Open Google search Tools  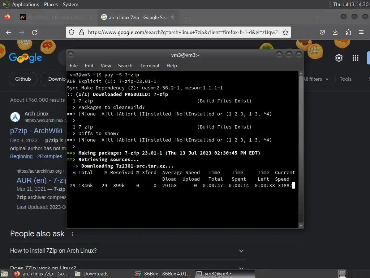(x=345, y=79)
